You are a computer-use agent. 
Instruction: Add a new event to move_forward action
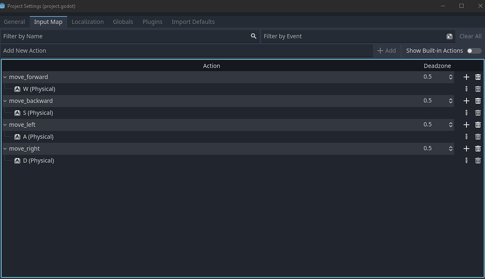click(466, 77)
